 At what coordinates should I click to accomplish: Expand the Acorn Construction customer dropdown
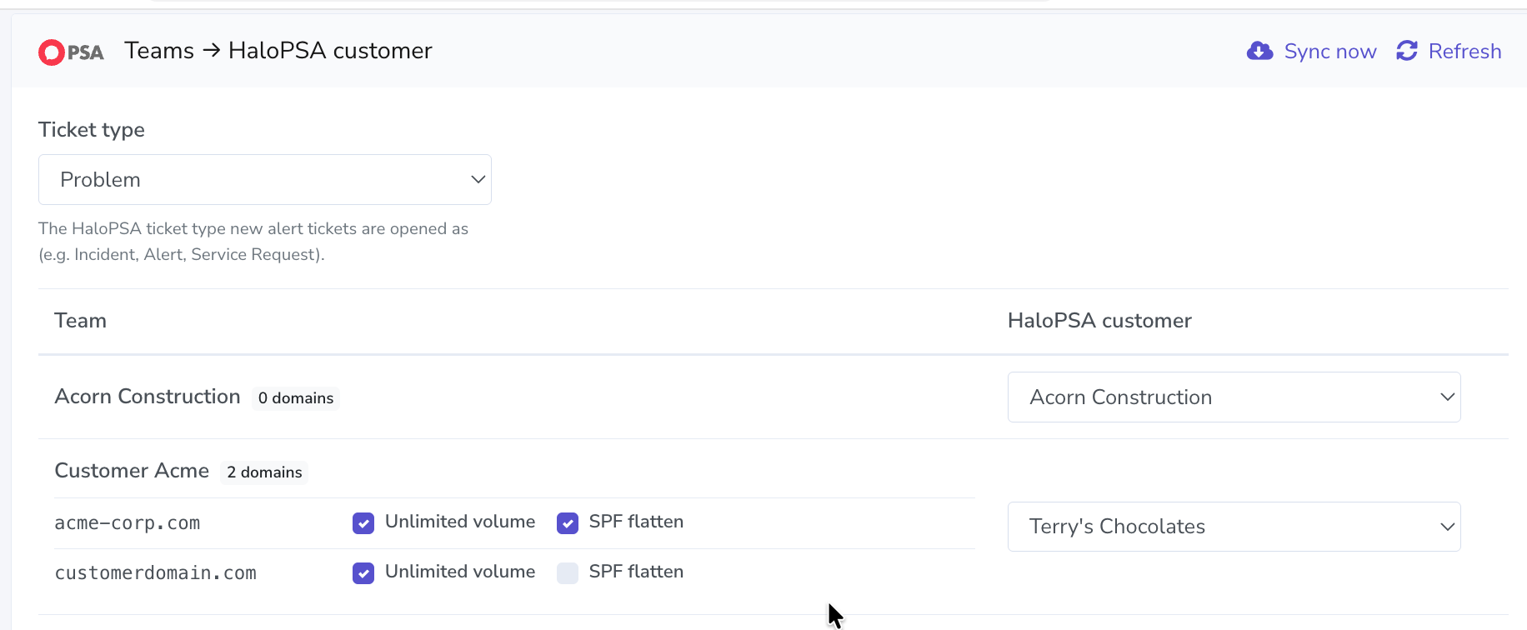click(x=1234, y=397)
